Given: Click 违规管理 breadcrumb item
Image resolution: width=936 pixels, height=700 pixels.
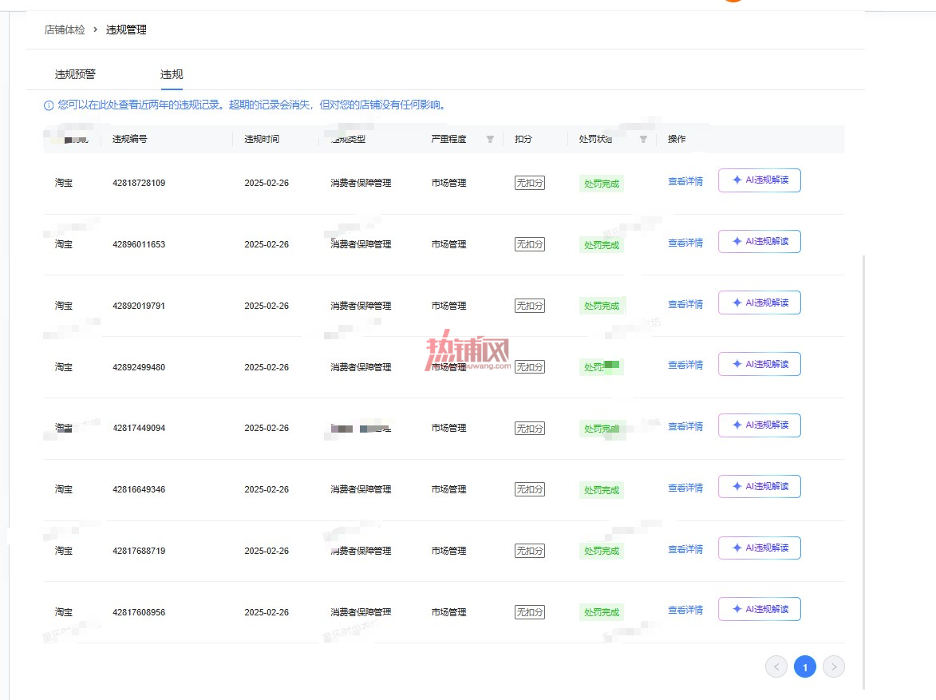Looking at the screenshot, I should 126,30.
